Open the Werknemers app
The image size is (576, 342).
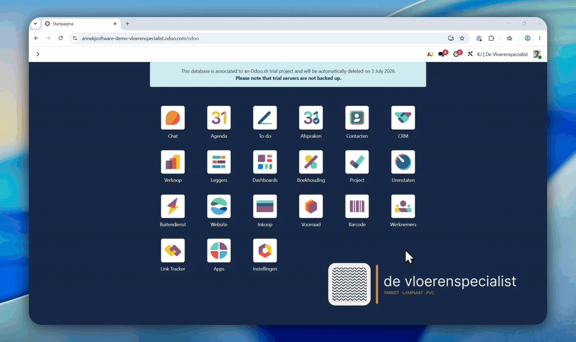click(x=403, y=206)
